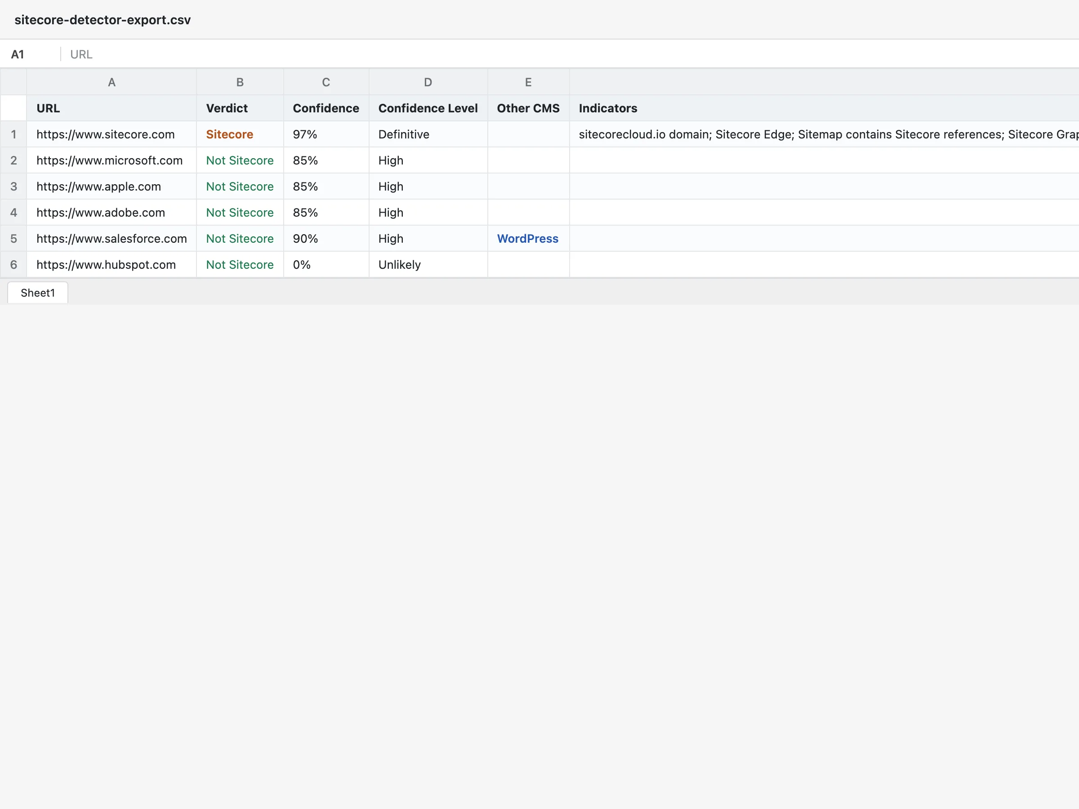Click the Confidence header cell
The width and height of the screenshot is (1079, 809).
pos(326,108)
